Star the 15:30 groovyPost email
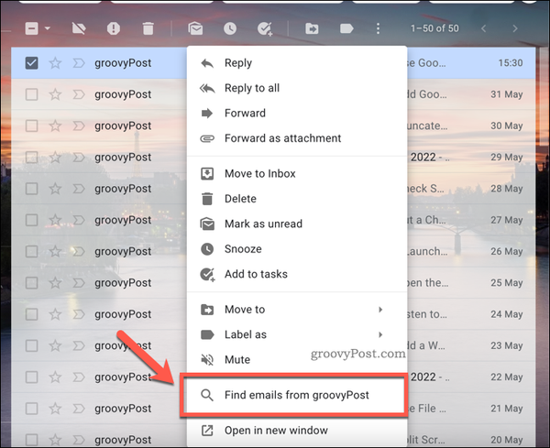Image resolution: width=550 pixels, height=448 pixels. point(55,63)
